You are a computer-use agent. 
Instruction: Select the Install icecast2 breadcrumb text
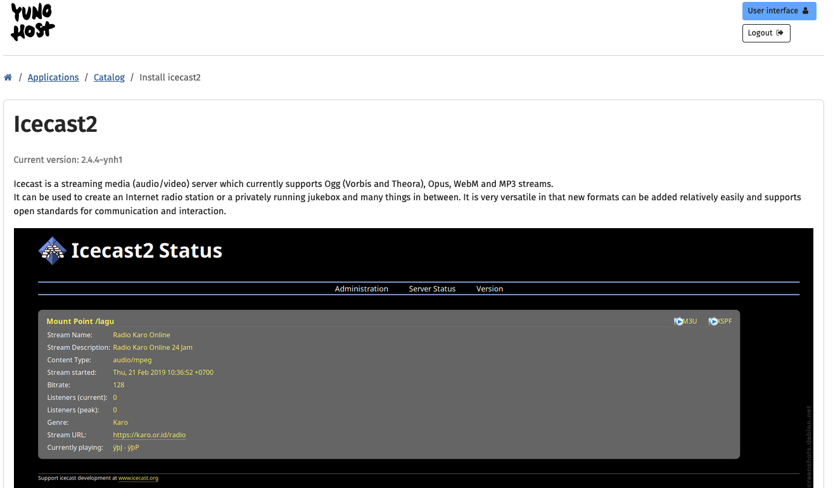(170, 77)
